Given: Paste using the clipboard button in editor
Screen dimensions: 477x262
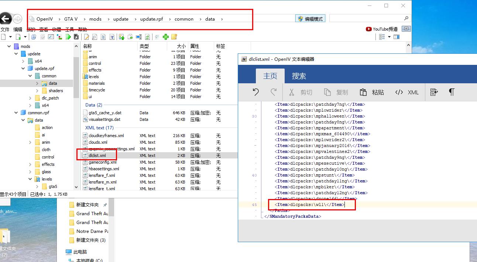Looking at the screenshot, I should [x=371, y=92].
